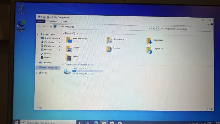Click the Cortana circle on the taskbar
This screenshot has height=124, width=220.
[80, 123]
